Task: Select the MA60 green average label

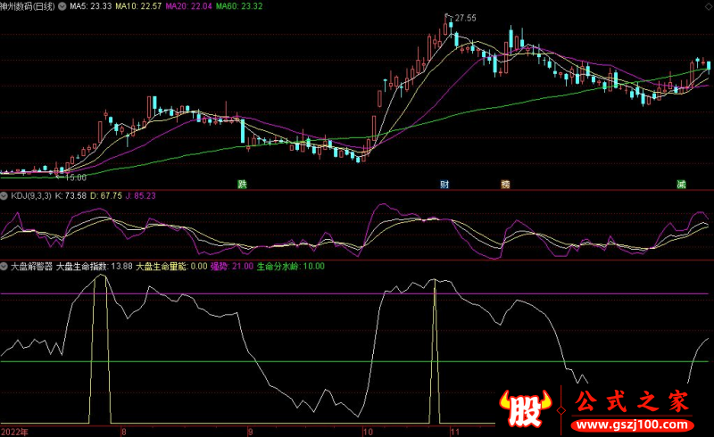Action: [238, 5]
